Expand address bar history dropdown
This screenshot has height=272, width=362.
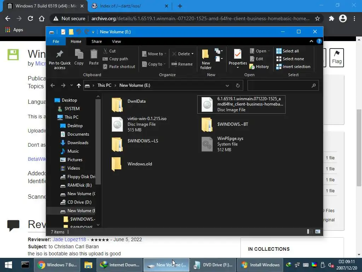pos(227,86)
